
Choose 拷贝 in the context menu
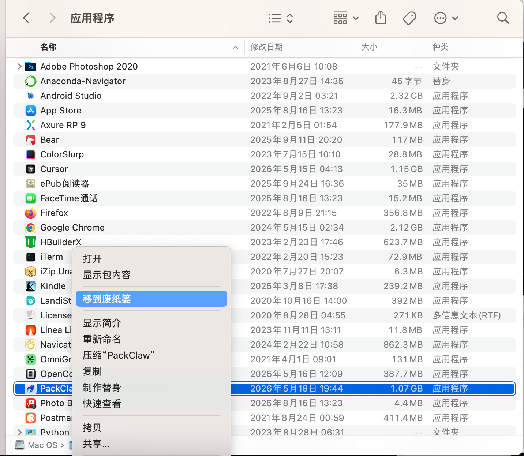[151, 428]
